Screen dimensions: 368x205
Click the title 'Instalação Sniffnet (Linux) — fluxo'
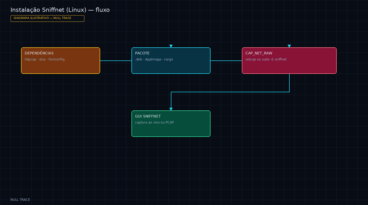pos(60,10)
